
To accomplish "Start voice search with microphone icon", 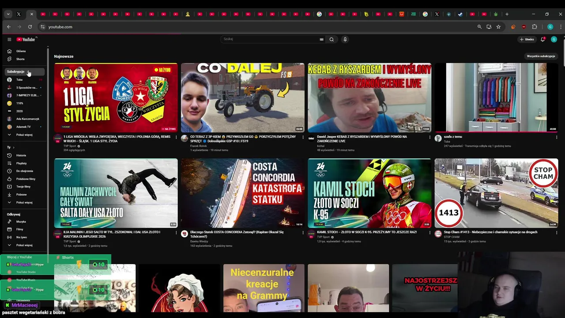I will [x=345, y=39].
